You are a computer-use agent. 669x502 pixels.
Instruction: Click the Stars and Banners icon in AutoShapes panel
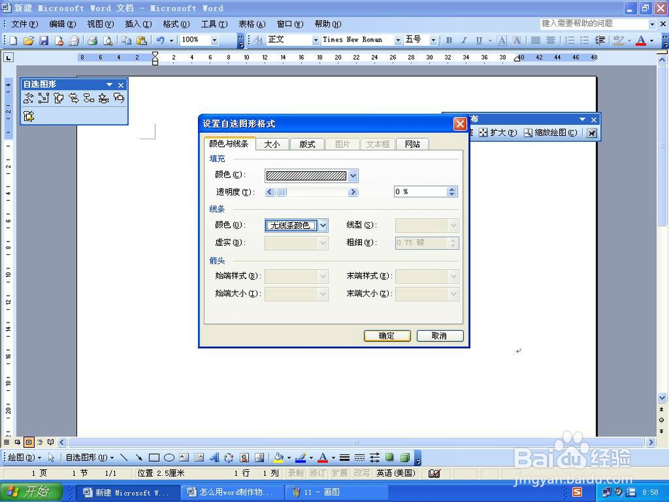click(104, 98)
